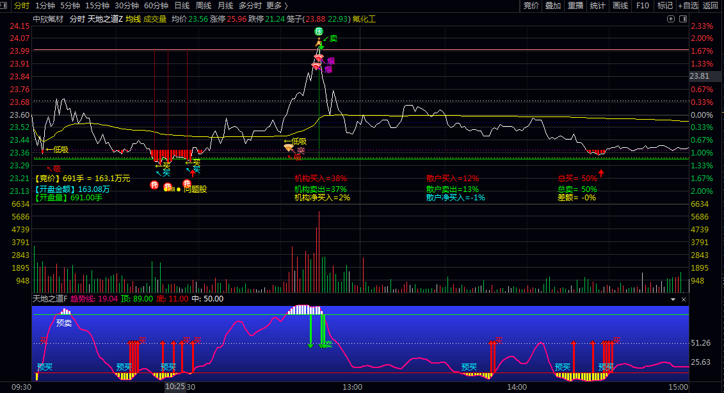The image size is (724, 393).
Task: Click the 涨停 25.96 limit-up value
Action: point(228,19)
